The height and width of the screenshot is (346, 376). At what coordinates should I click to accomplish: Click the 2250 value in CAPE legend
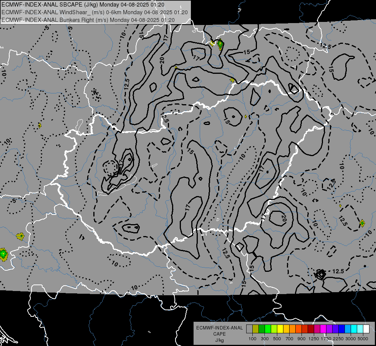tap(338, 339)
